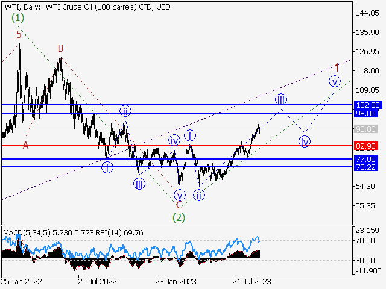Select circled v marker beside red 1
The height and width of the screenshot is (289, 386).
tap(335, 81)
